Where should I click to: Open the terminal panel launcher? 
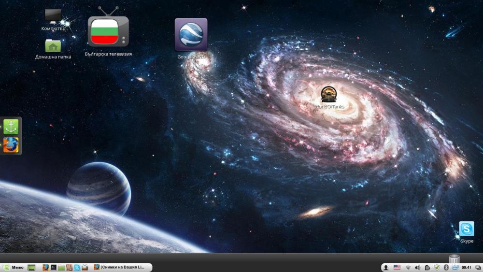tap(54, 267)
